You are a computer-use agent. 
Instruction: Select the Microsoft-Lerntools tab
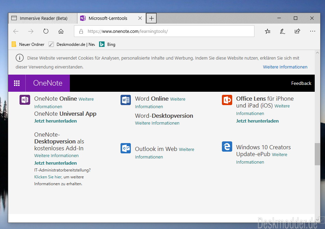(111, 18)
